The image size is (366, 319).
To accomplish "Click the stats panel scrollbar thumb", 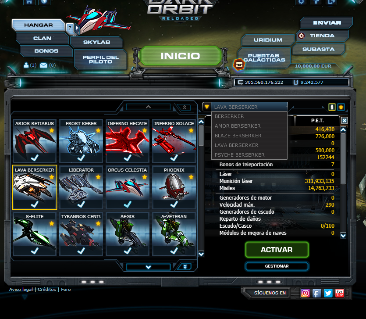I will click(x=343, y=159).
